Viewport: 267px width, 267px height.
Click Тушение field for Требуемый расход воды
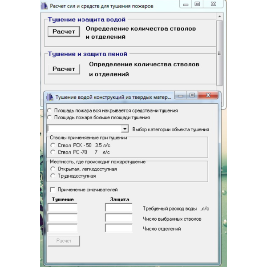(x=62, y=207)
